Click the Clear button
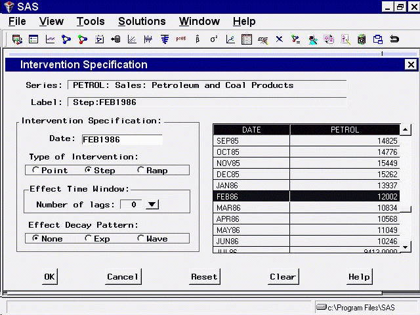 pyautogui.click(x=283, y=277)
